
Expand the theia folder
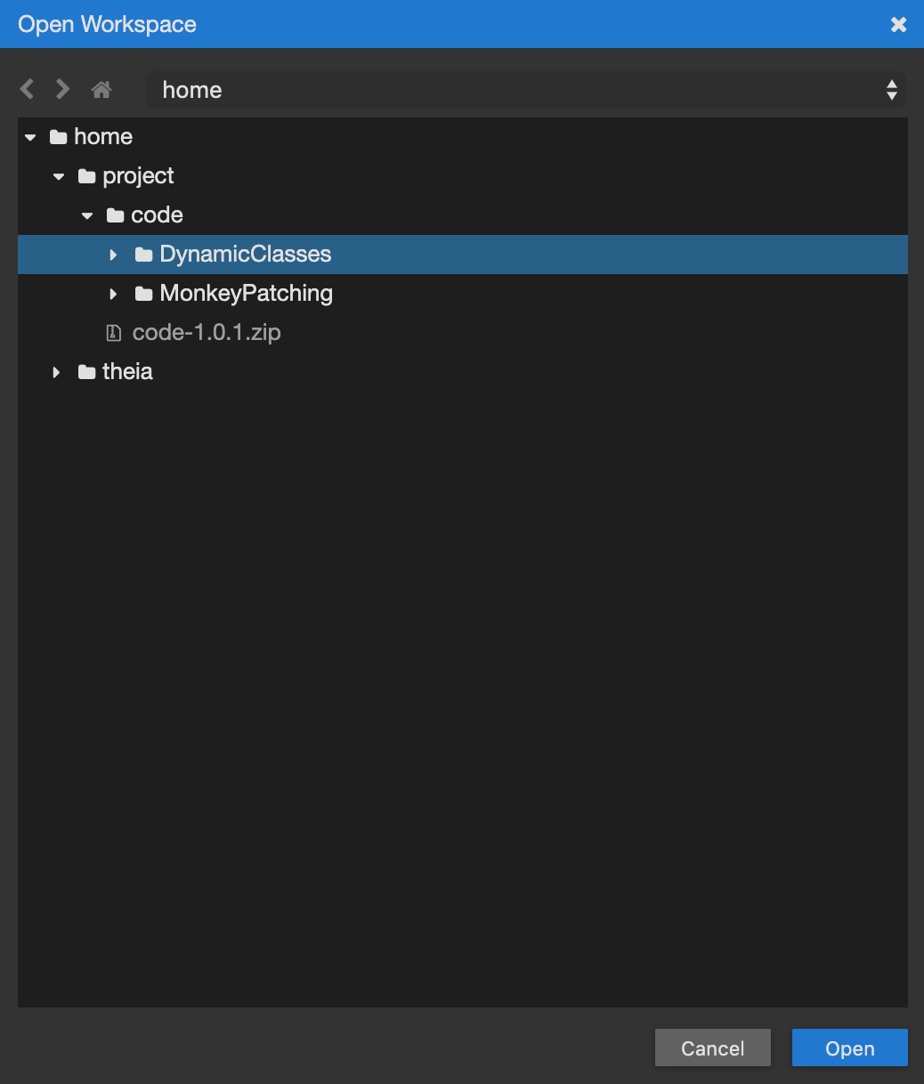(57, 372)
